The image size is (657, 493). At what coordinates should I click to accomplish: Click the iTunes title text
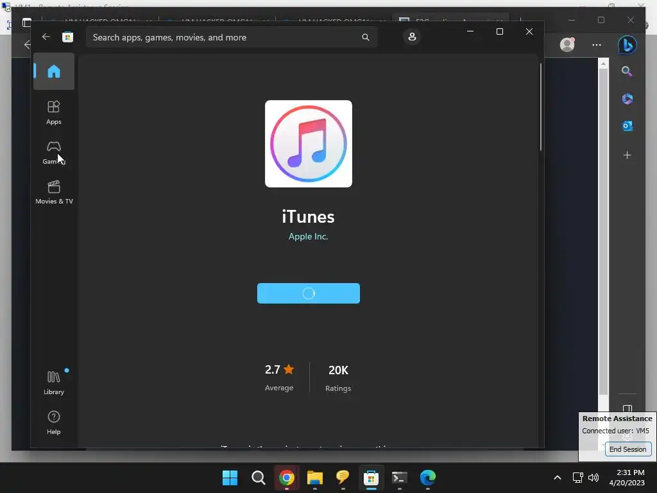309,217
